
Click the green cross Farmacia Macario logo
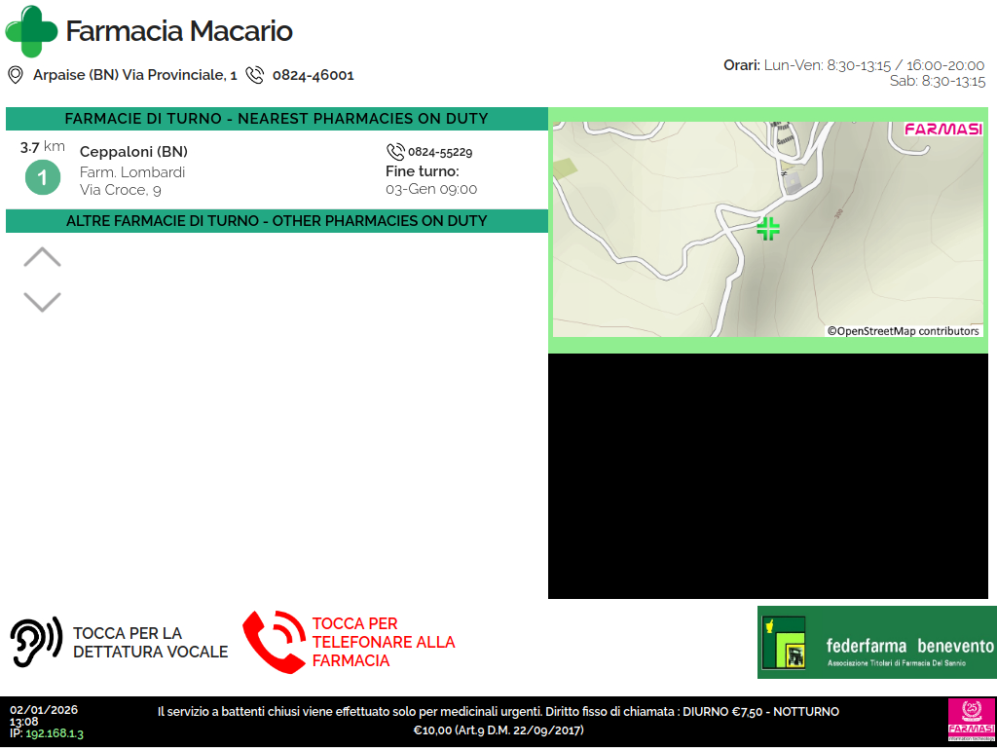[x=31, y=31]
